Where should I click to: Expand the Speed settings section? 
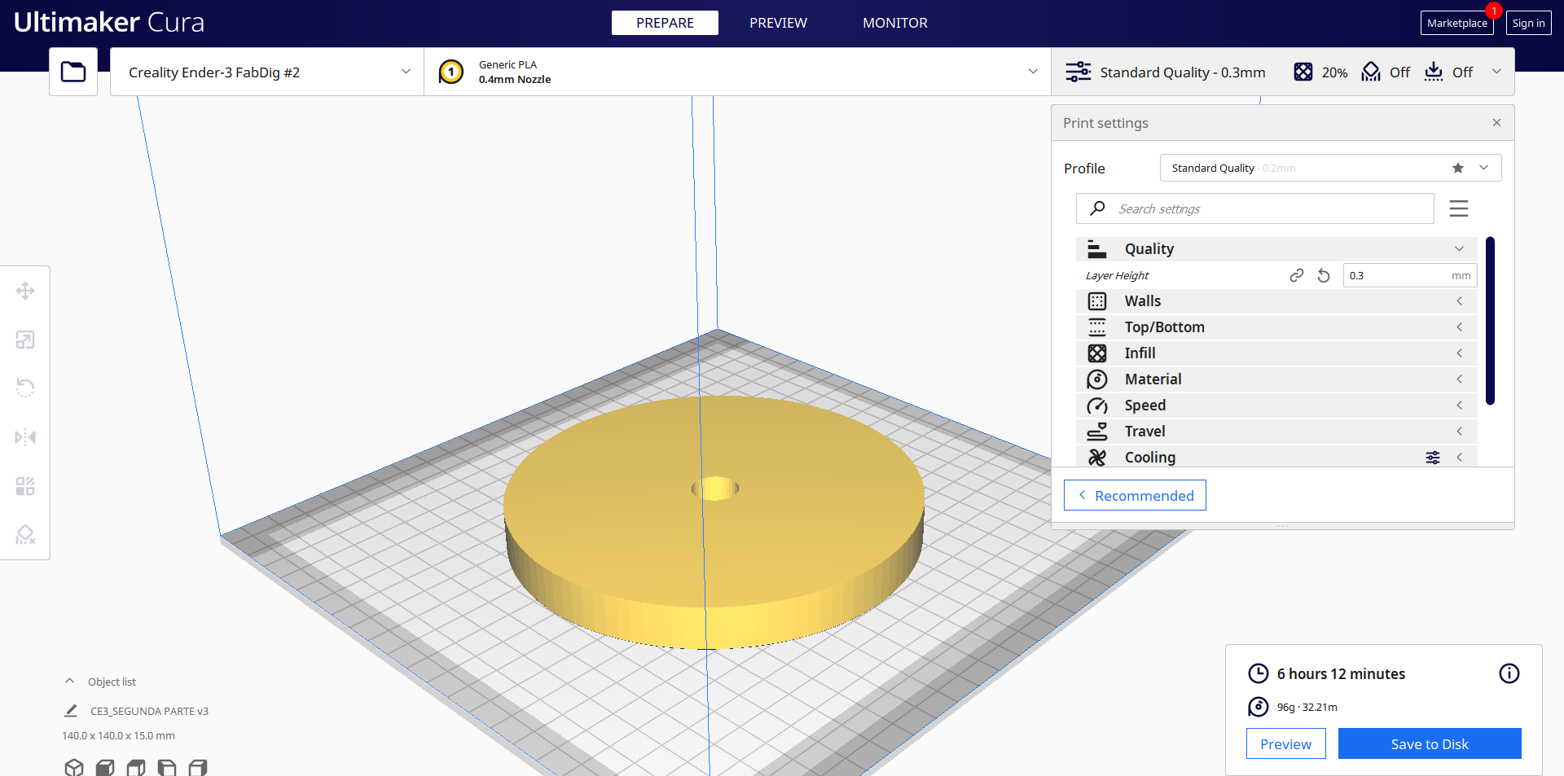click(1276, 406)
